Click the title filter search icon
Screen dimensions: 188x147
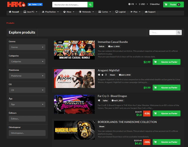point(178,32)
